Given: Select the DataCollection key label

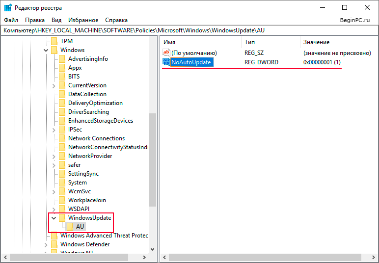Looking at the screenshot, I should coord(87,94).
